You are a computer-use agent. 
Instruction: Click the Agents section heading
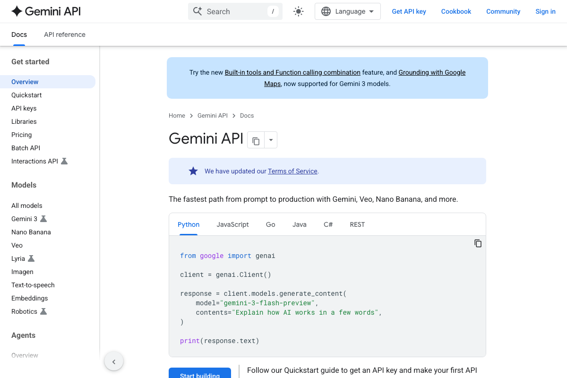[x=23, y=335]
